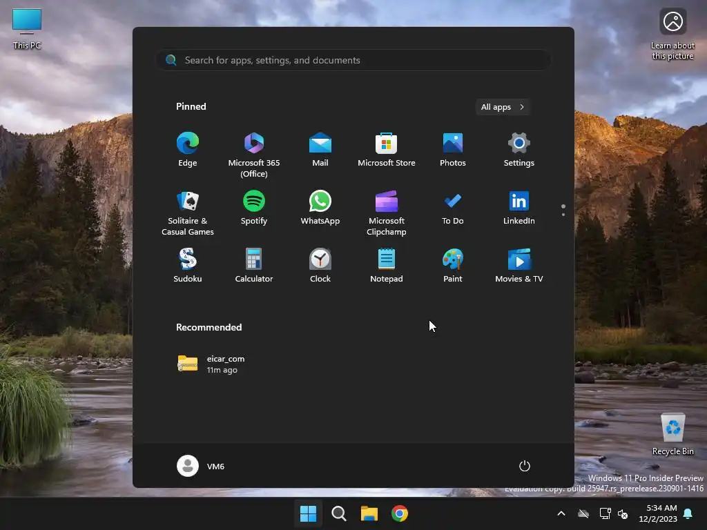This screenshot has height=530, width=707.
Task: Open the Paint app
Action: 453,266
